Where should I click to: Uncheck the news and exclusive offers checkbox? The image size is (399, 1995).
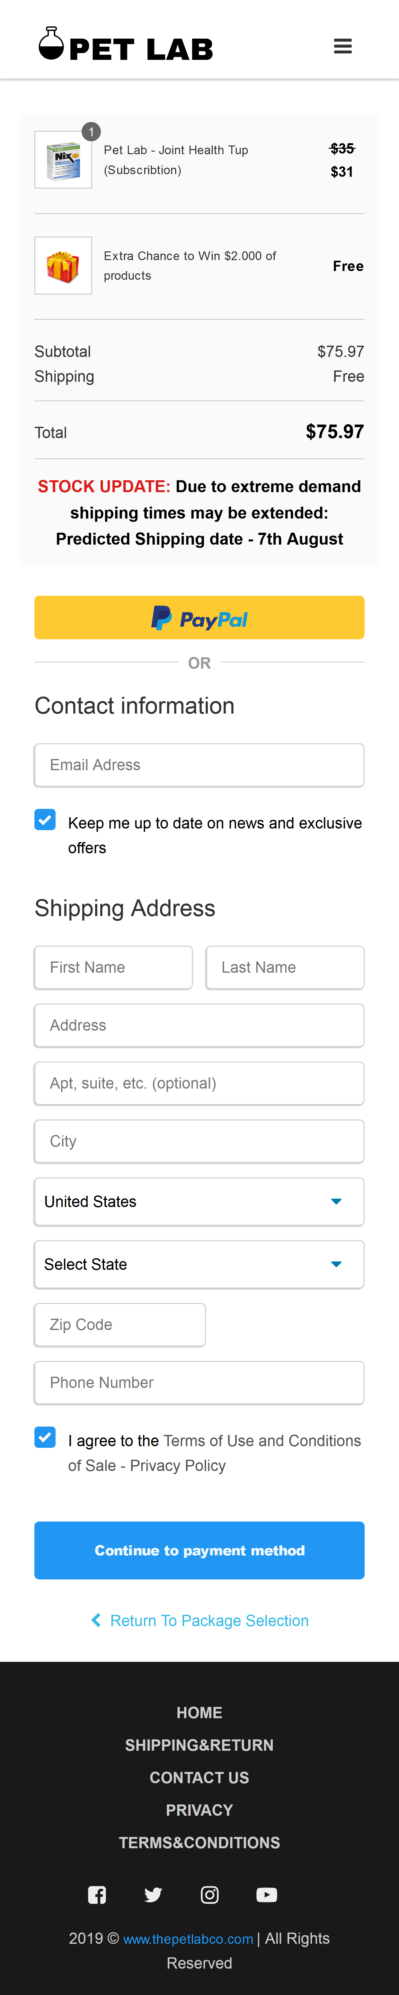[45, 820]
